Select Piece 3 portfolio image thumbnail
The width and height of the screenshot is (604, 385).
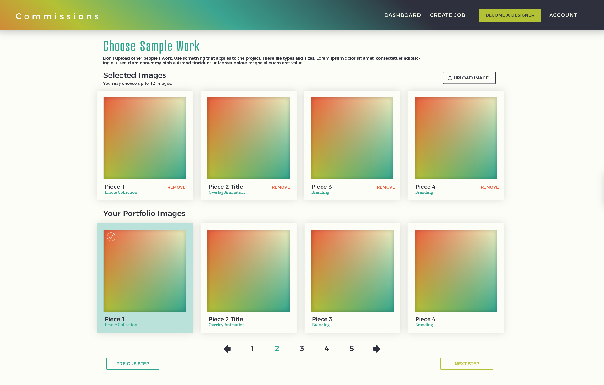(352, 271)
